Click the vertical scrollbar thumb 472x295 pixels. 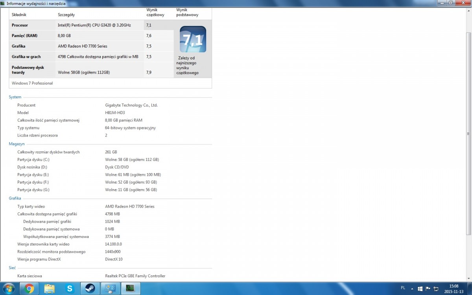[x=468, y=134]
